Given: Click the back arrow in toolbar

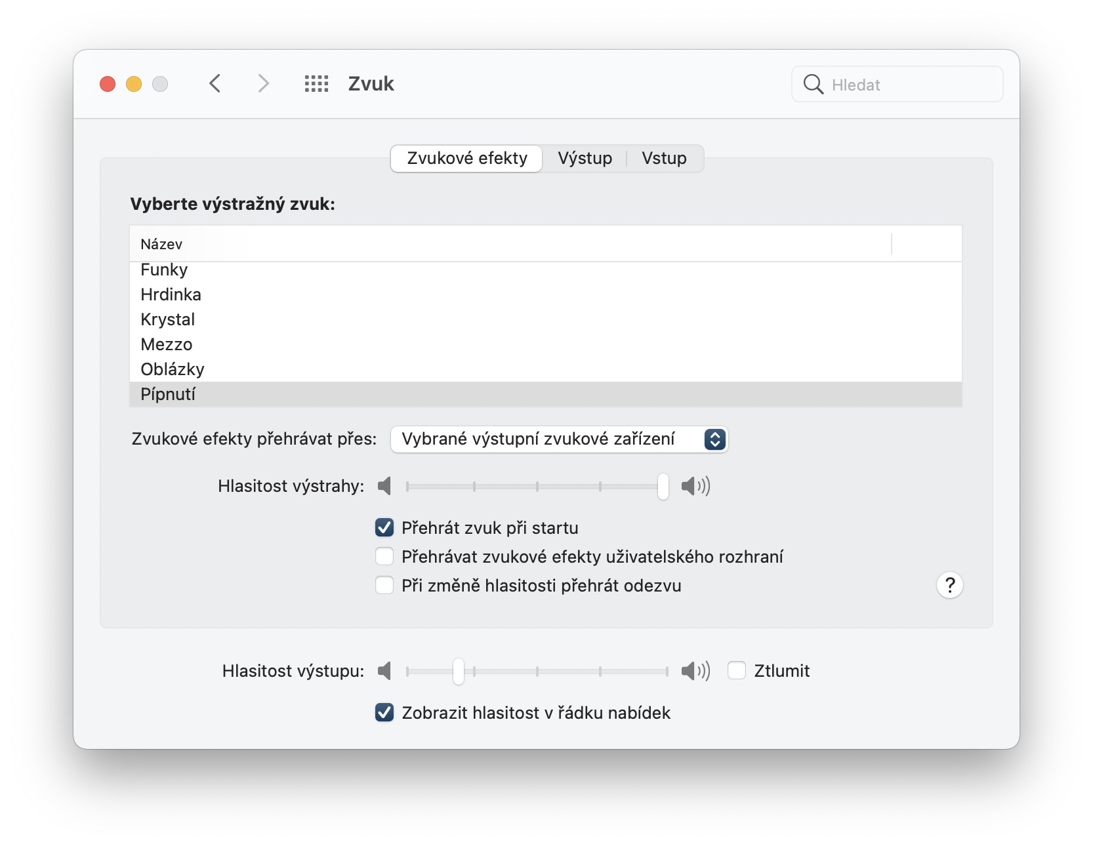Looking at the screenshot, I should click(x=215, y=84).
